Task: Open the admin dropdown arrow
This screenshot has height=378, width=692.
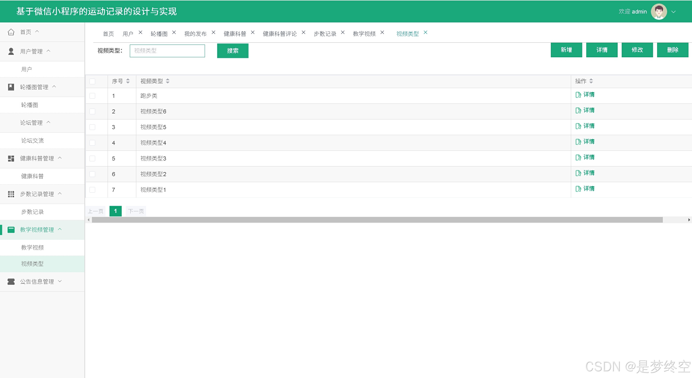Action: (674, 12)
